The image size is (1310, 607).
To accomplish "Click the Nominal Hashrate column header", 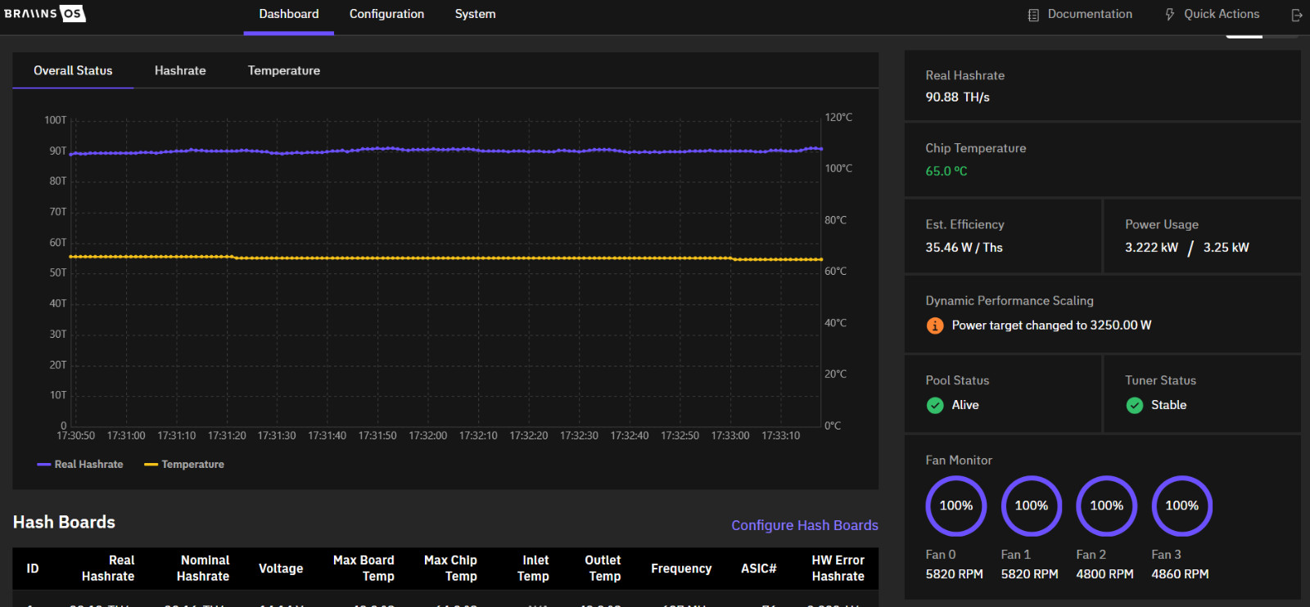I will pyautogui.click(x=203, y=569).
